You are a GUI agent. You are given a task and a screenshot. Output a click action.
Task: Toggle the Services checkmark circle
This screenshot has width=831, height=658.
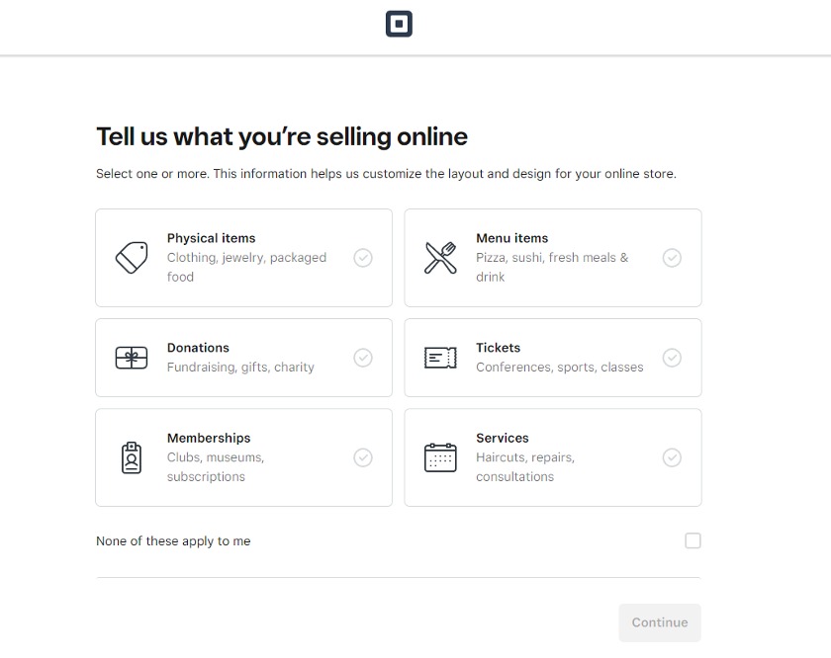tap(672, 457)
